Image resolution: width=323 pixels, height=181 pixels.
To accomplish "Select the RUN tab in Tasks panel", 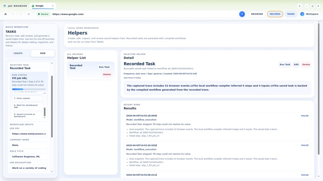I will [43, 53].
